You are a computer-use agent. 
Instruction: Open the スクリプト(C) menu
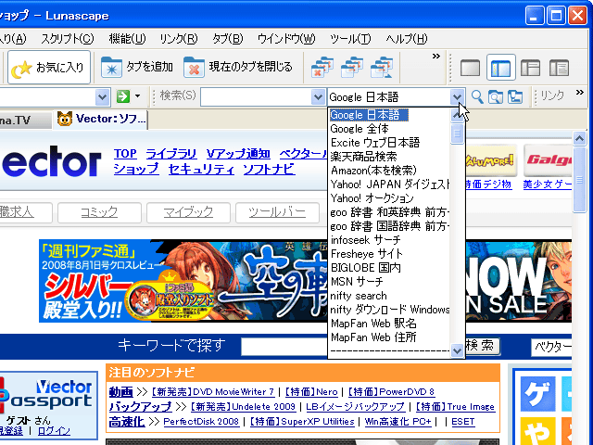click(x=68, y=39)
